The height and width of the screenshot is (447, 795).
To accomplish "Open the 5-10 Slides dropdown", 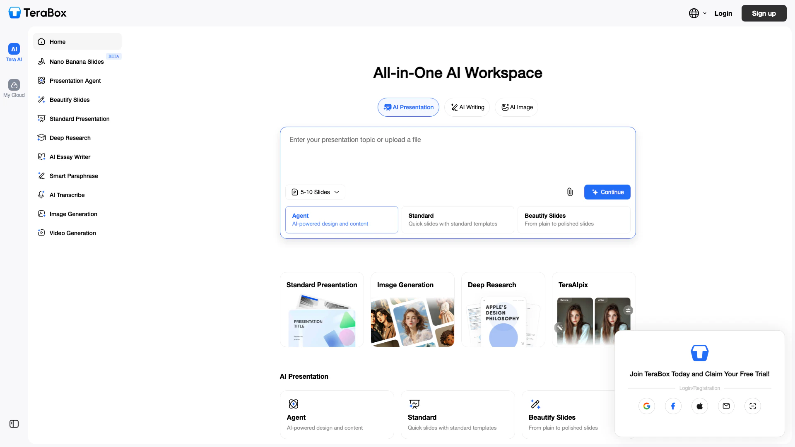I will 315,192.
